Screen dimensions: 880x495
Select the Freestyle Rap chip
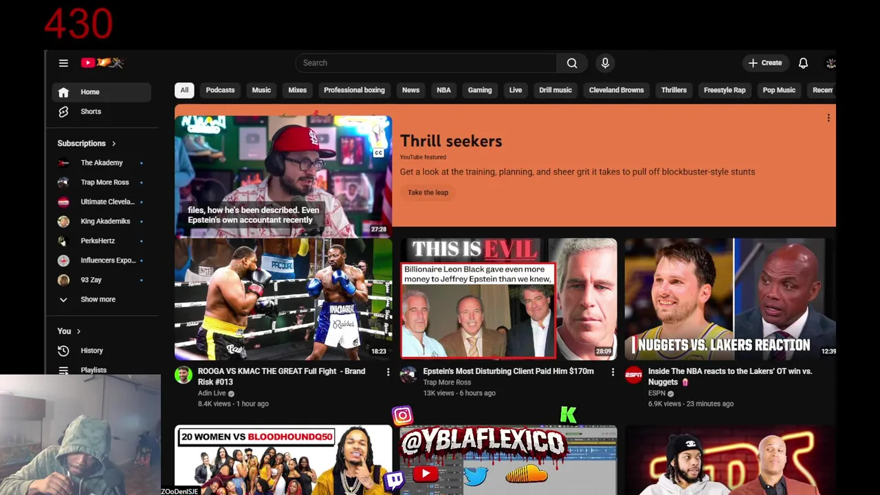pos(725,90)
